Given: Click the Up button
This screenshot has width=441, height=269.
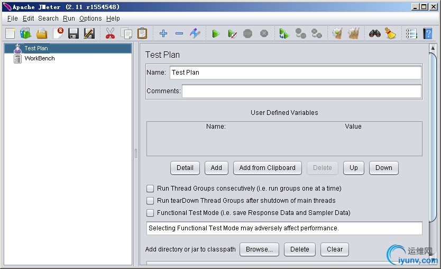Looking at the screenshot, I should point(354,168).
